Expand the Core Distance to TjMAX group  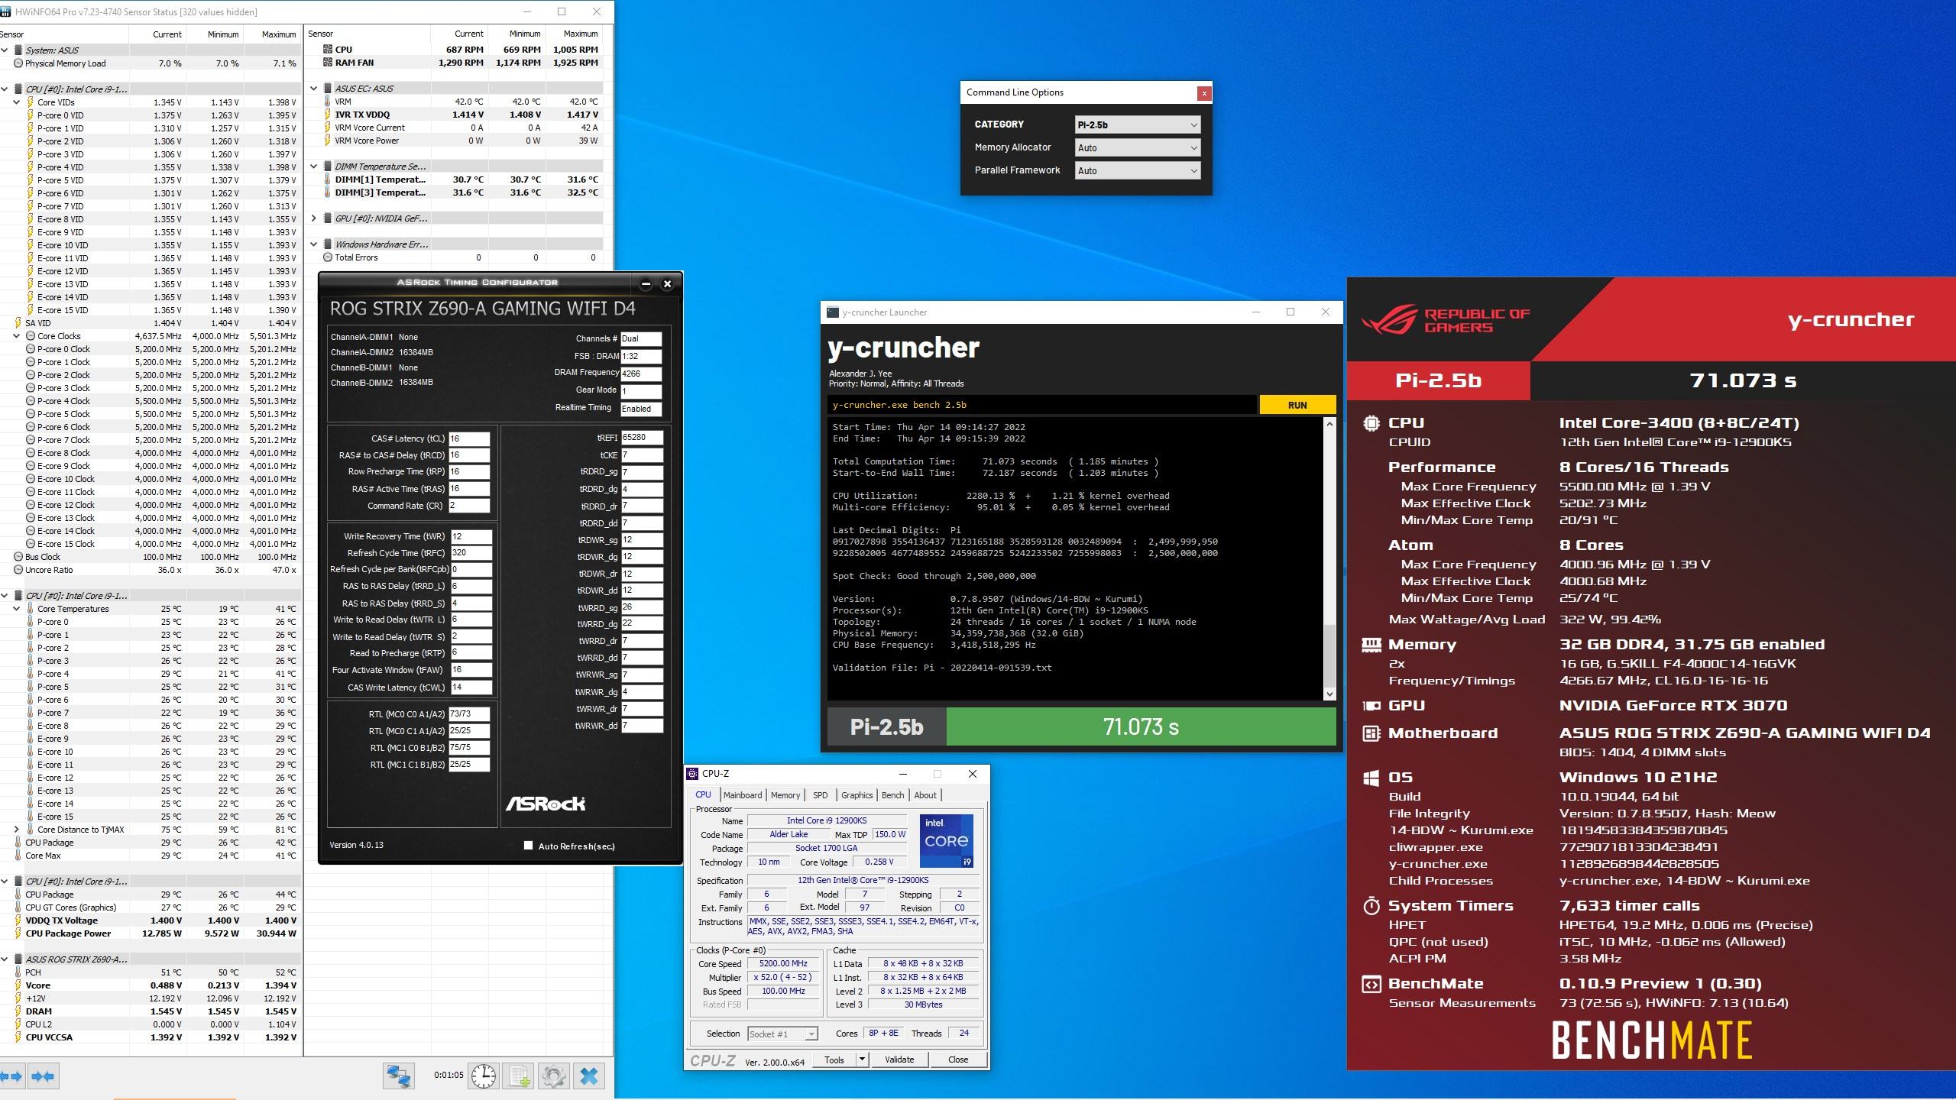(x=17, y=830)
